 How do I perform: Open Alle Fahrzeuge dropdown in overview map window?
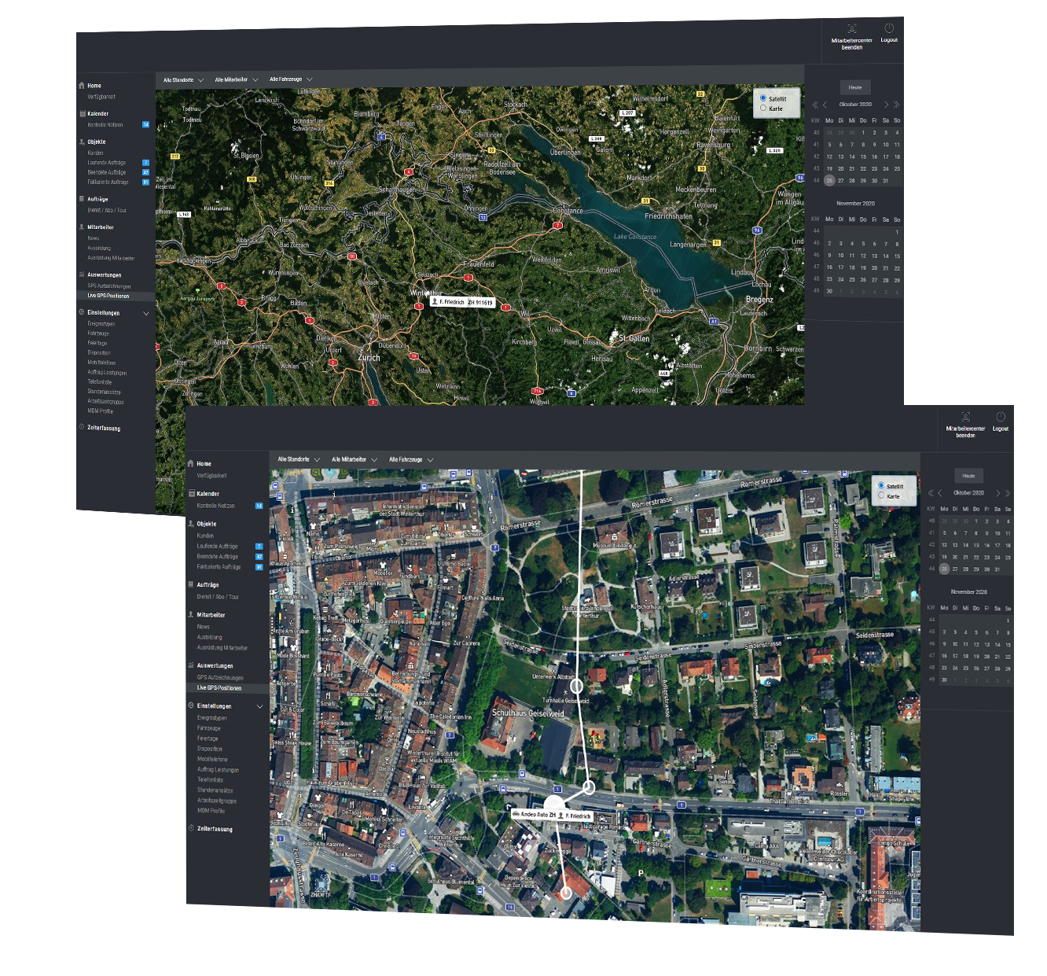pyautogui.click(x=291, y=79)
